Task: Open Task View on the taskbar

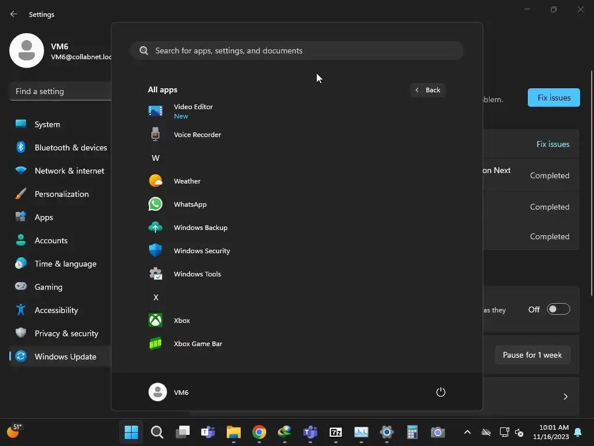Action: [x=183, y=432]
